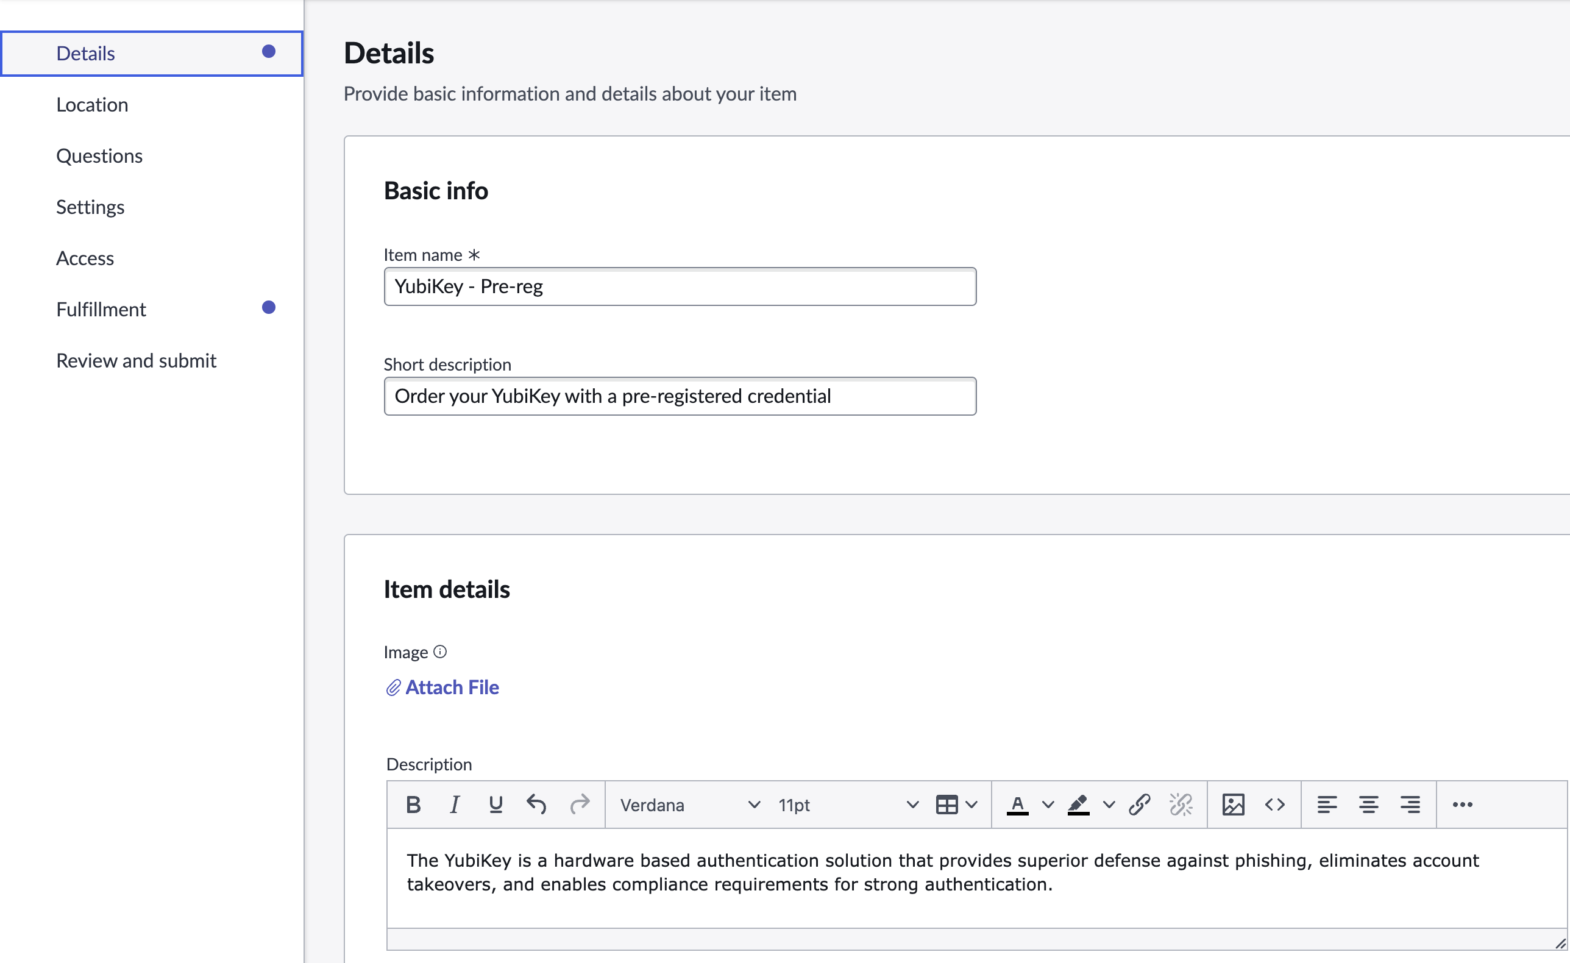Expand the text color picker arrow
1570x963 pixels.
point(1048,805)
